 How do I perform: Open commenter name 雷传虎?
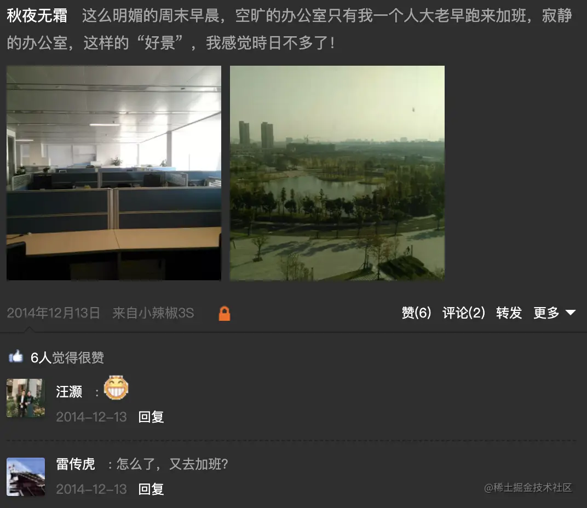(75, 464)
